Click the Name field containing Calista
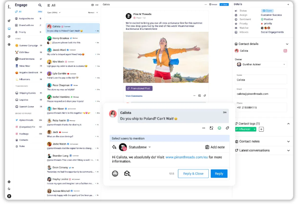 [261, 80]
